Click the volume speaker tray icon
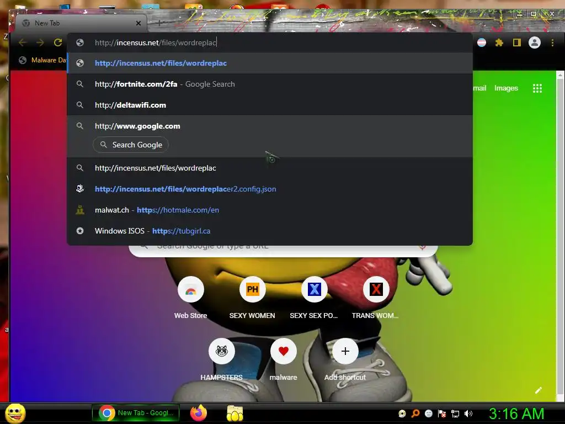Image resolution: width=565 pixels, height=424 pixels. (x=468, y=414)
